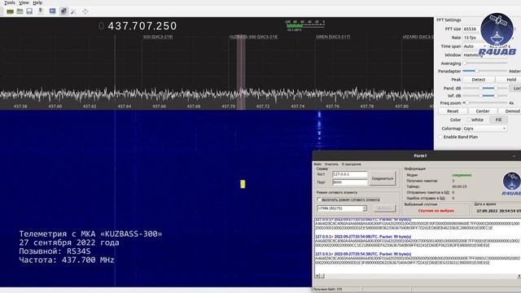Click the SOI bookmark label
Screen dimensions: 521x293
click(x=158, y=37)
